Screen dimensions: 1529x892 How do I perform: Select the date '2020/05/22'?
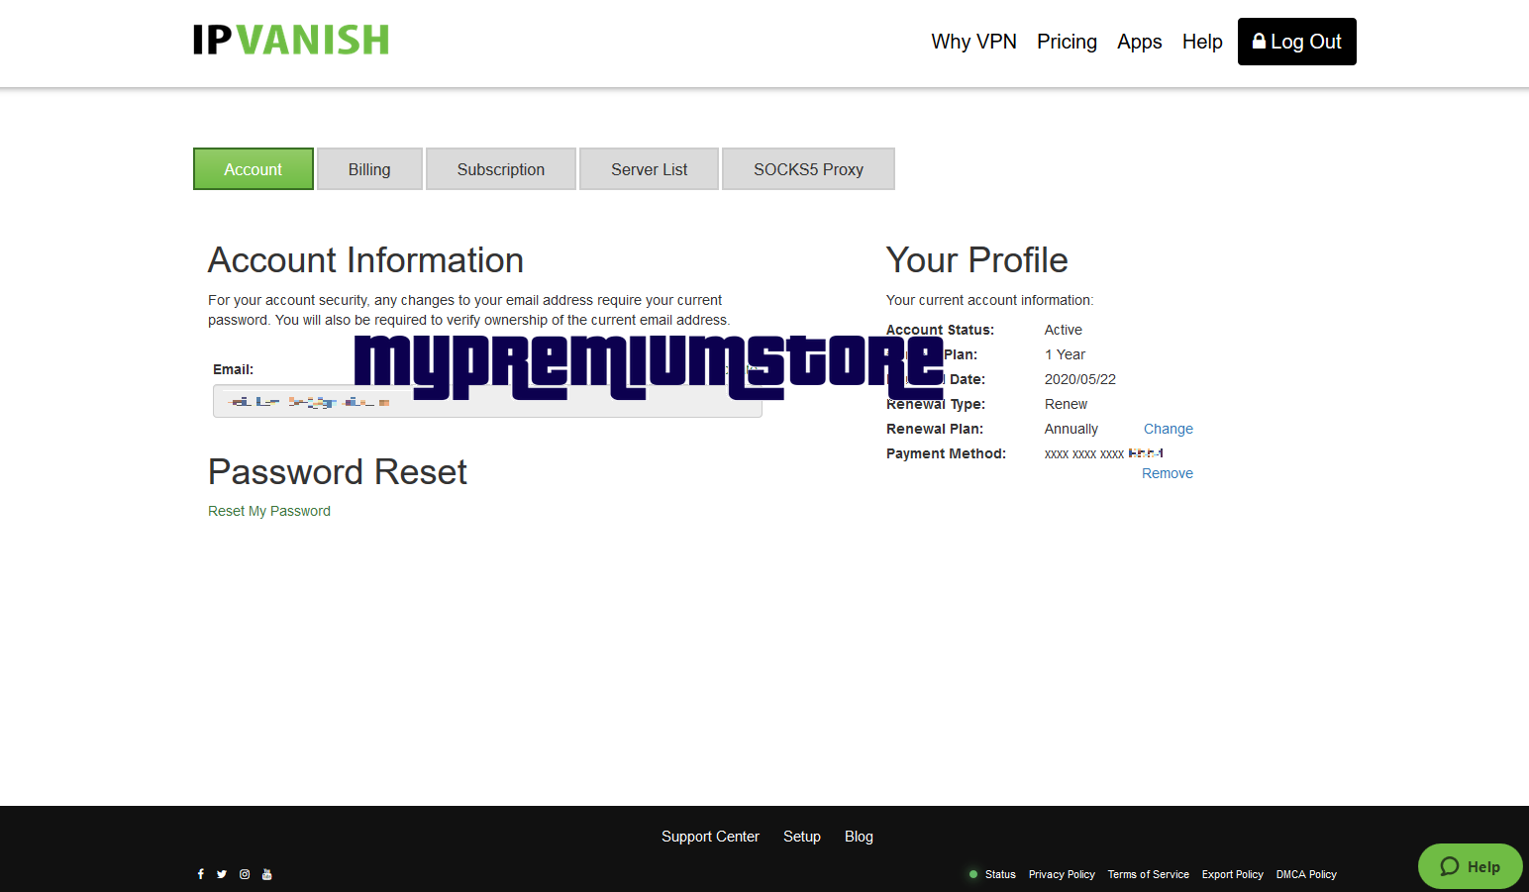click(x=1080, y=379)
